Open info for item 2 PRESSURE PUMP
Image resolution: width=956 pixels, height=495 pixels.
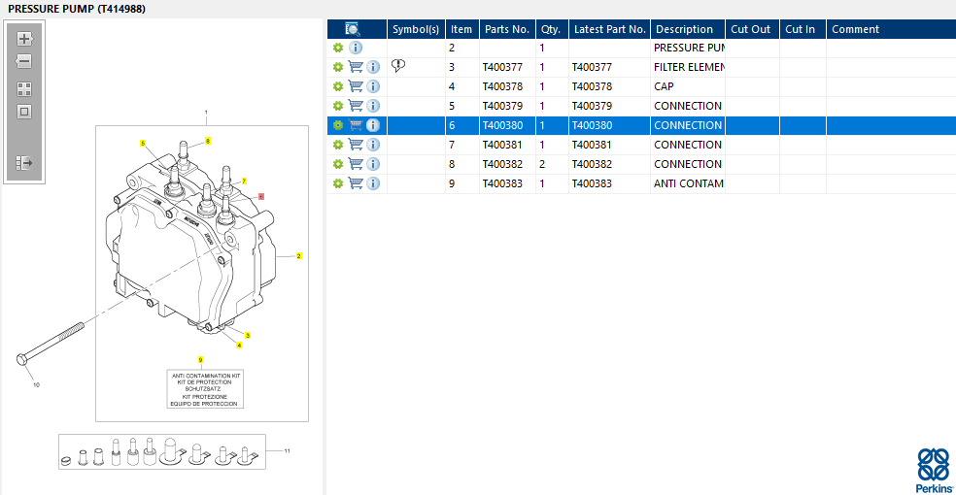(x=356, y=48)
